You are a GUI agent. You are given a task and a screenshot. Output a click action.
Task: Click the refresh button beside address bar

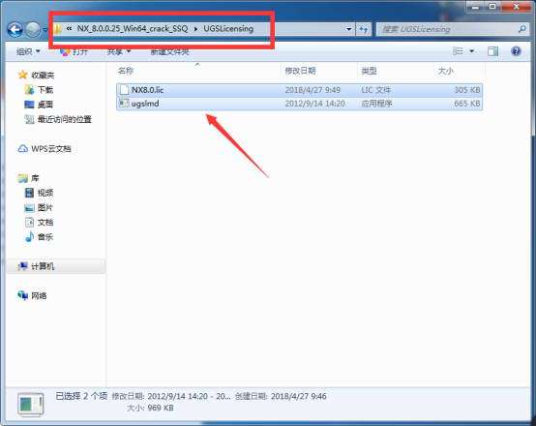tap(364, 29)
